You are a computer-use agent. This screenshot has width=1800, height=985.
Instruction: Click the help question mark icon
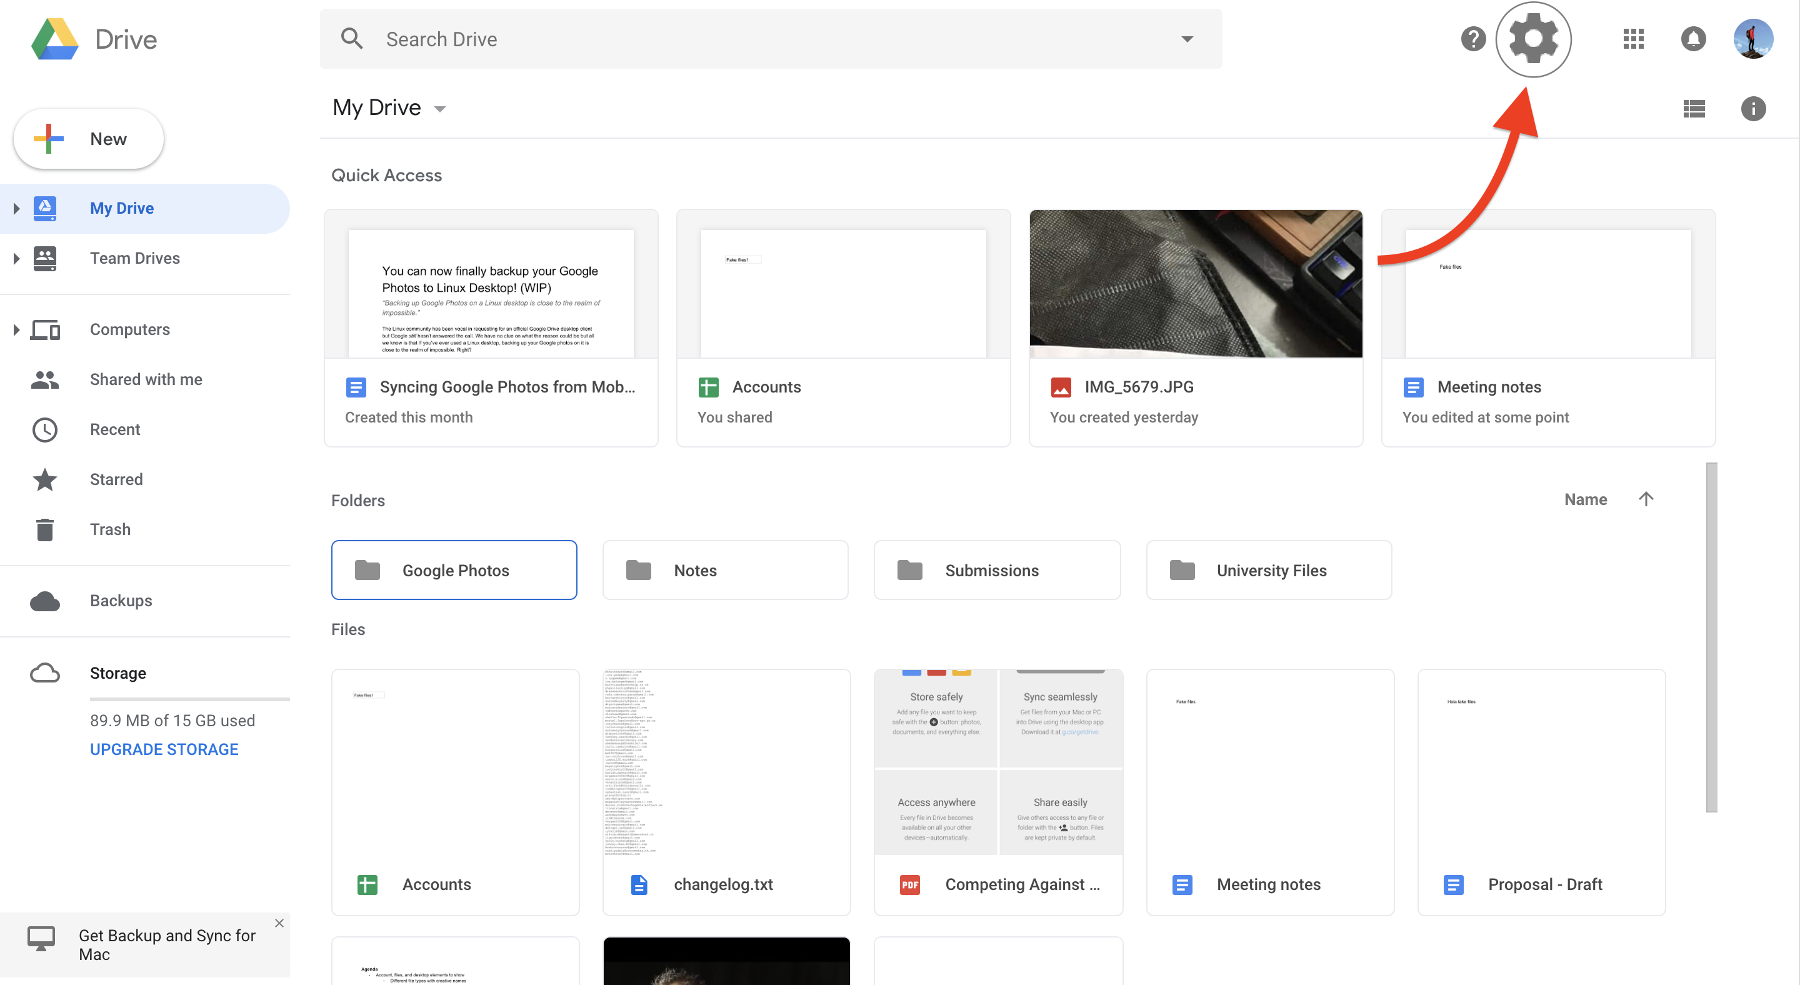pos(1474,39)
